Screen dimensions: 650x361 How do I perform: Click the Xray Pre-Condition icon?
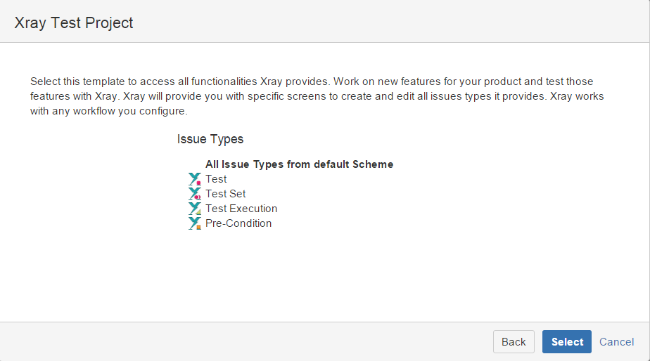[194, 223]
